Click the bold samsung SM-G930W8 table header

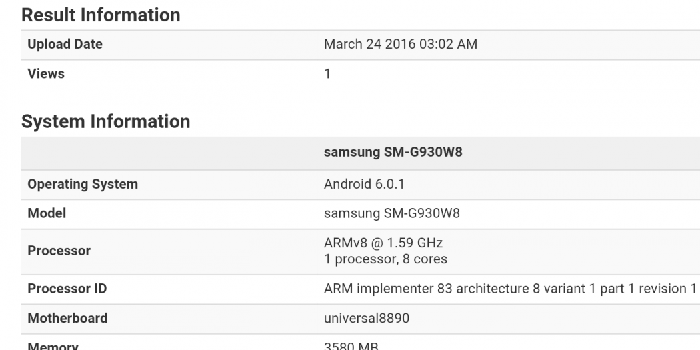coord(393,152)
